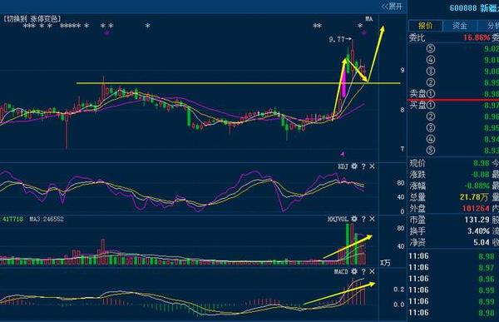Switch to the 报价 tab
The height and width of the screenshot is (322, 499).
pos(425,26)
